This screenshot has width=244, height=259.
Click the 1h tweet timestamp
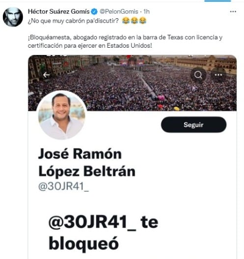(x=146, y=12)
